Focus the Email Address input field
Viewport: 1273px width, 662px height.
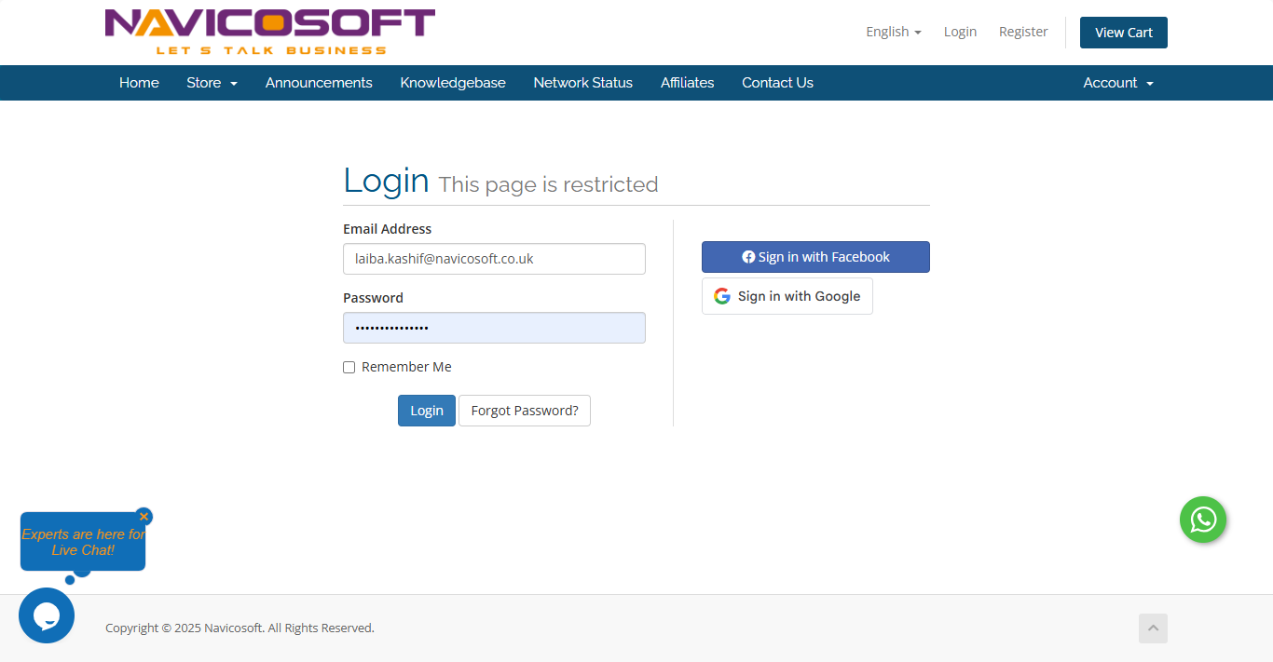(494, 259)
